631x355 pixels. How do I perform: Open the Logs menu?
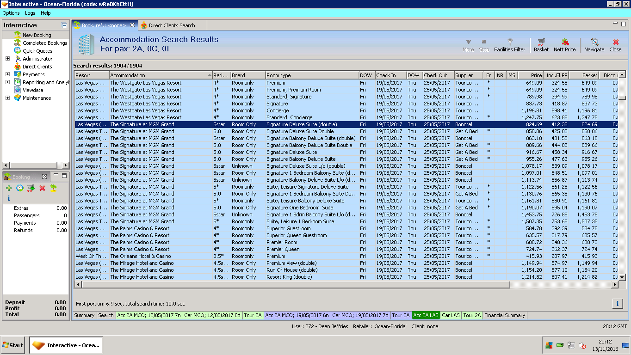click(x=30, y=13)
